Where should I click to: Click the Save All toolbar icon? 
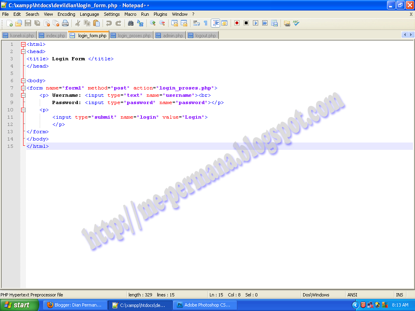pos(37,23)
